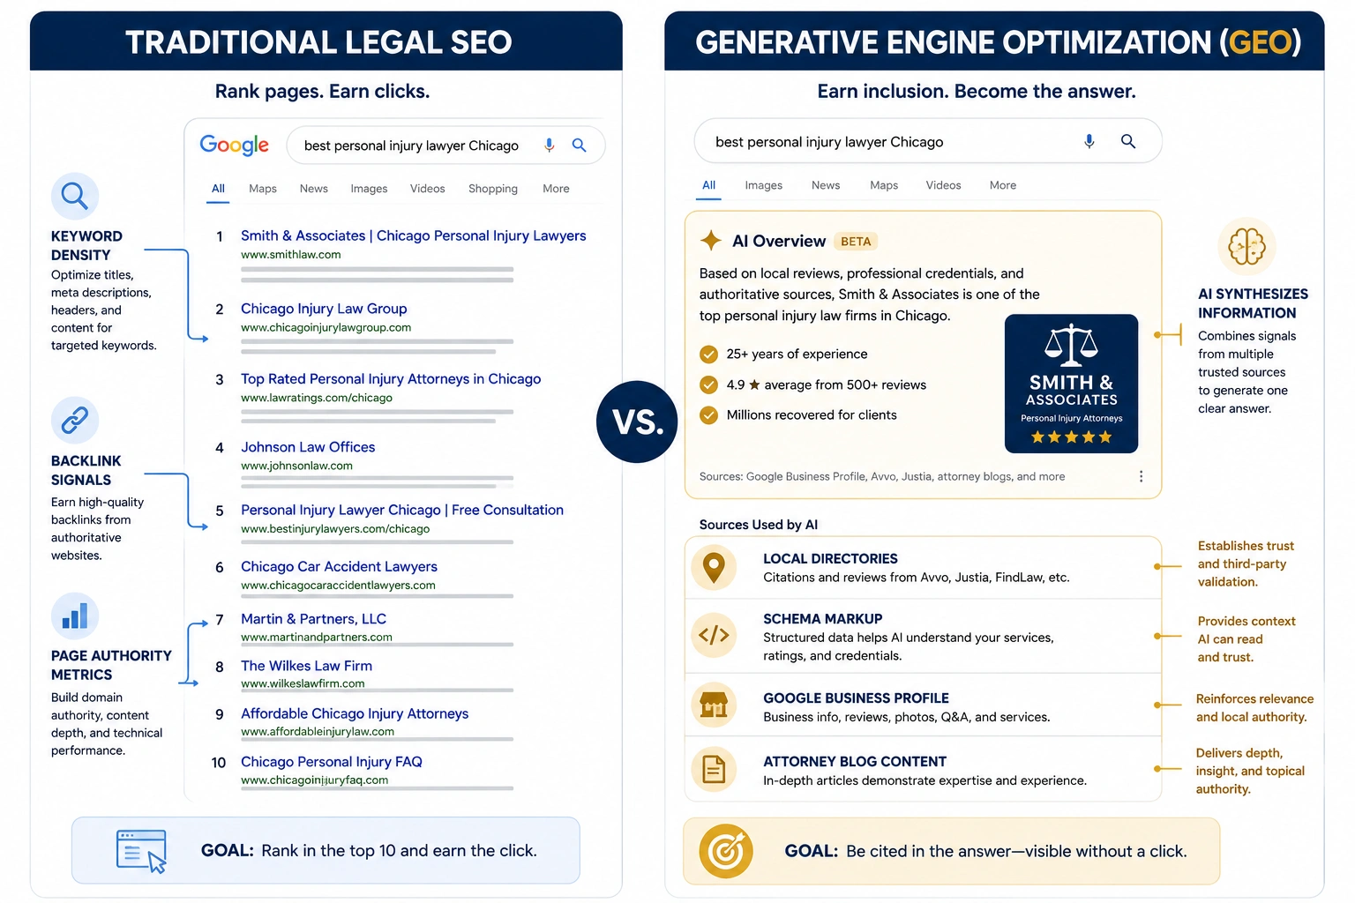Click magnifier search icon in the Google search box
Viewport: 1355px width, 903px height.
pos(579,146)
